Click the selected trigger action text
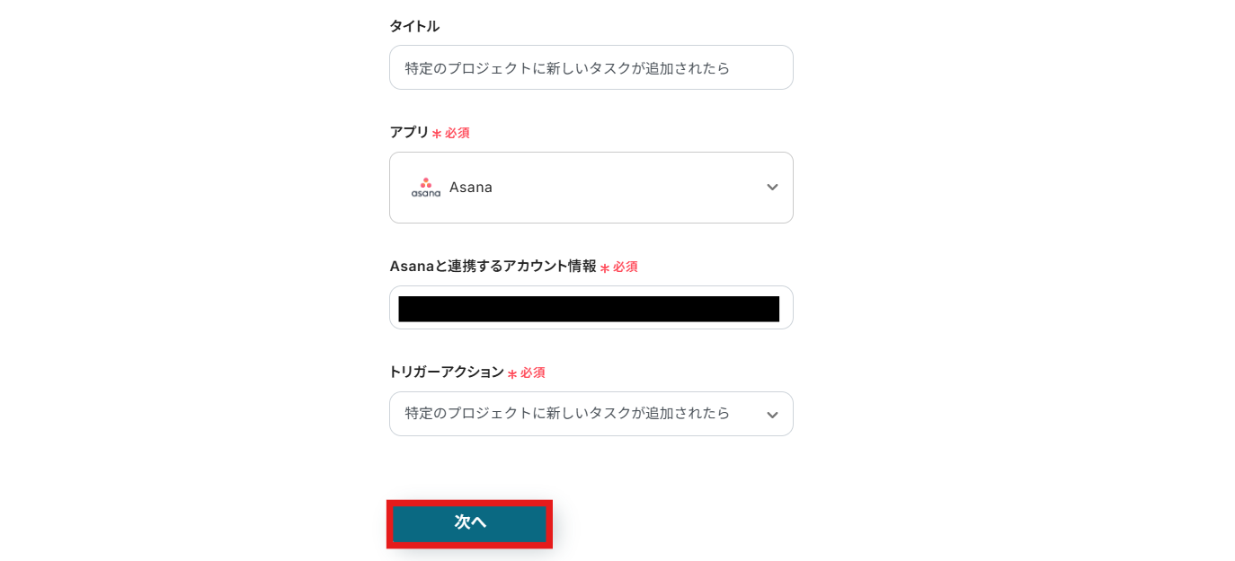The image size is (1235, 561). pos(567,413)
